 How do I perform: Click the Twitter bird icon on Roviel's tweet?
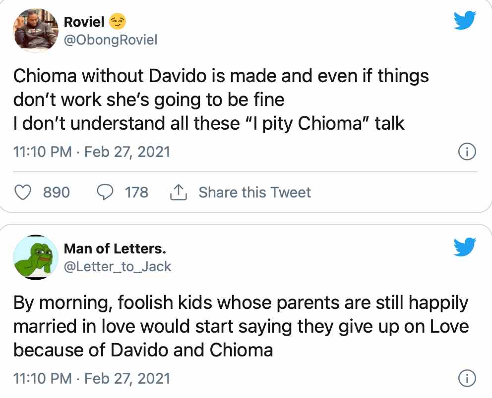click(465, 21)
